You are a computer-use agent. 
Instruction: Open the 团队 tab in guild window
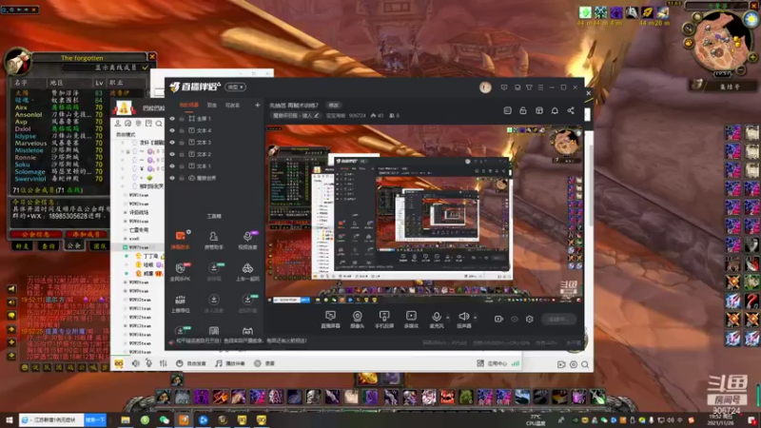point(100,246)
